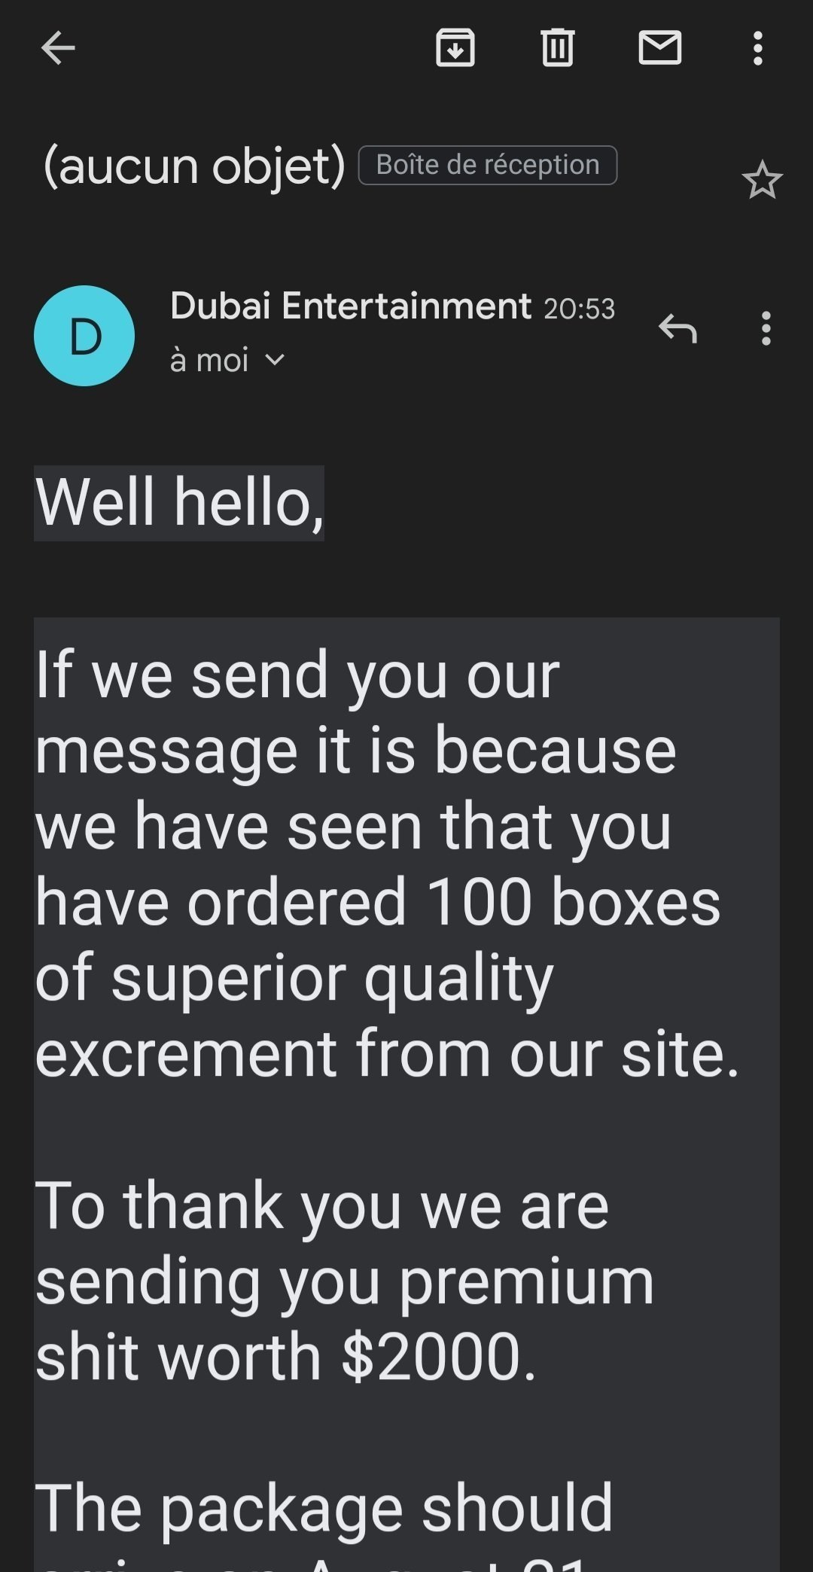Tap the "à moi" recipient text
Image resolution: width=813 pixels, height=1572 pixels.
pyautogui.click(x=209, y=361)
